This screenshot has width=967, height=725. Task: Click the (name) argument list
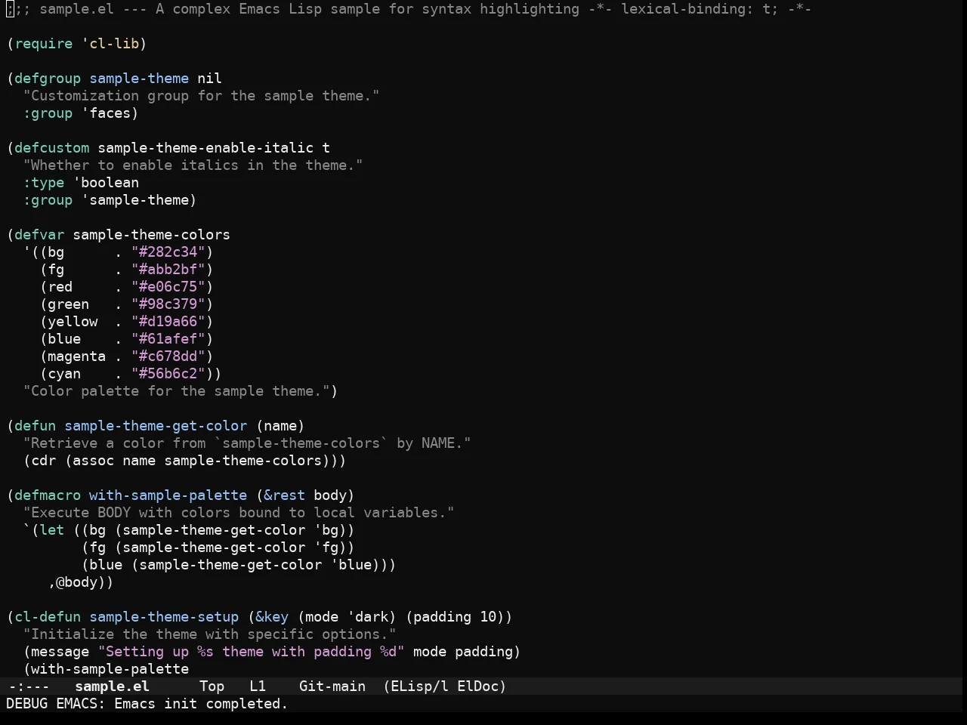coord(280,426)
